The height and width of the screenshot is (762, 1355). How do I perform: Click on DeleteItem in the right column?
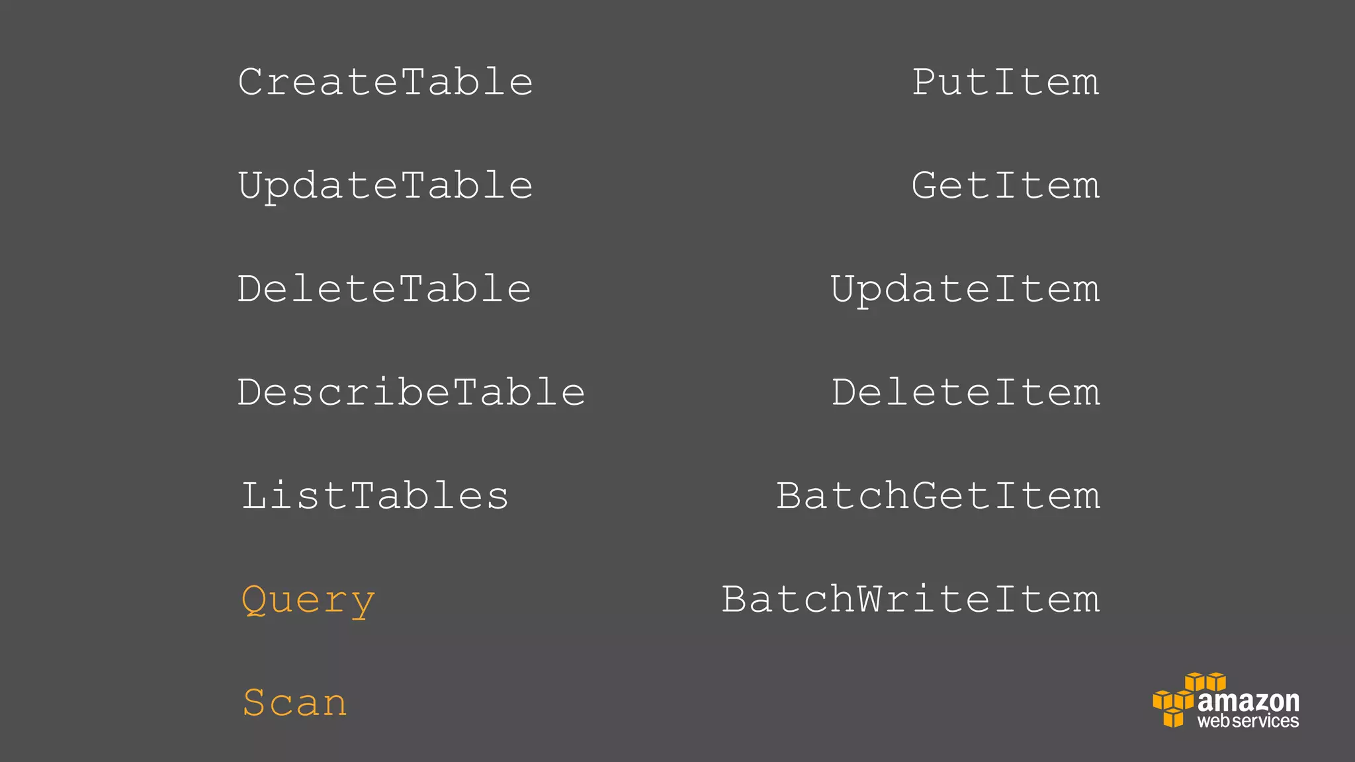point(966,392)
